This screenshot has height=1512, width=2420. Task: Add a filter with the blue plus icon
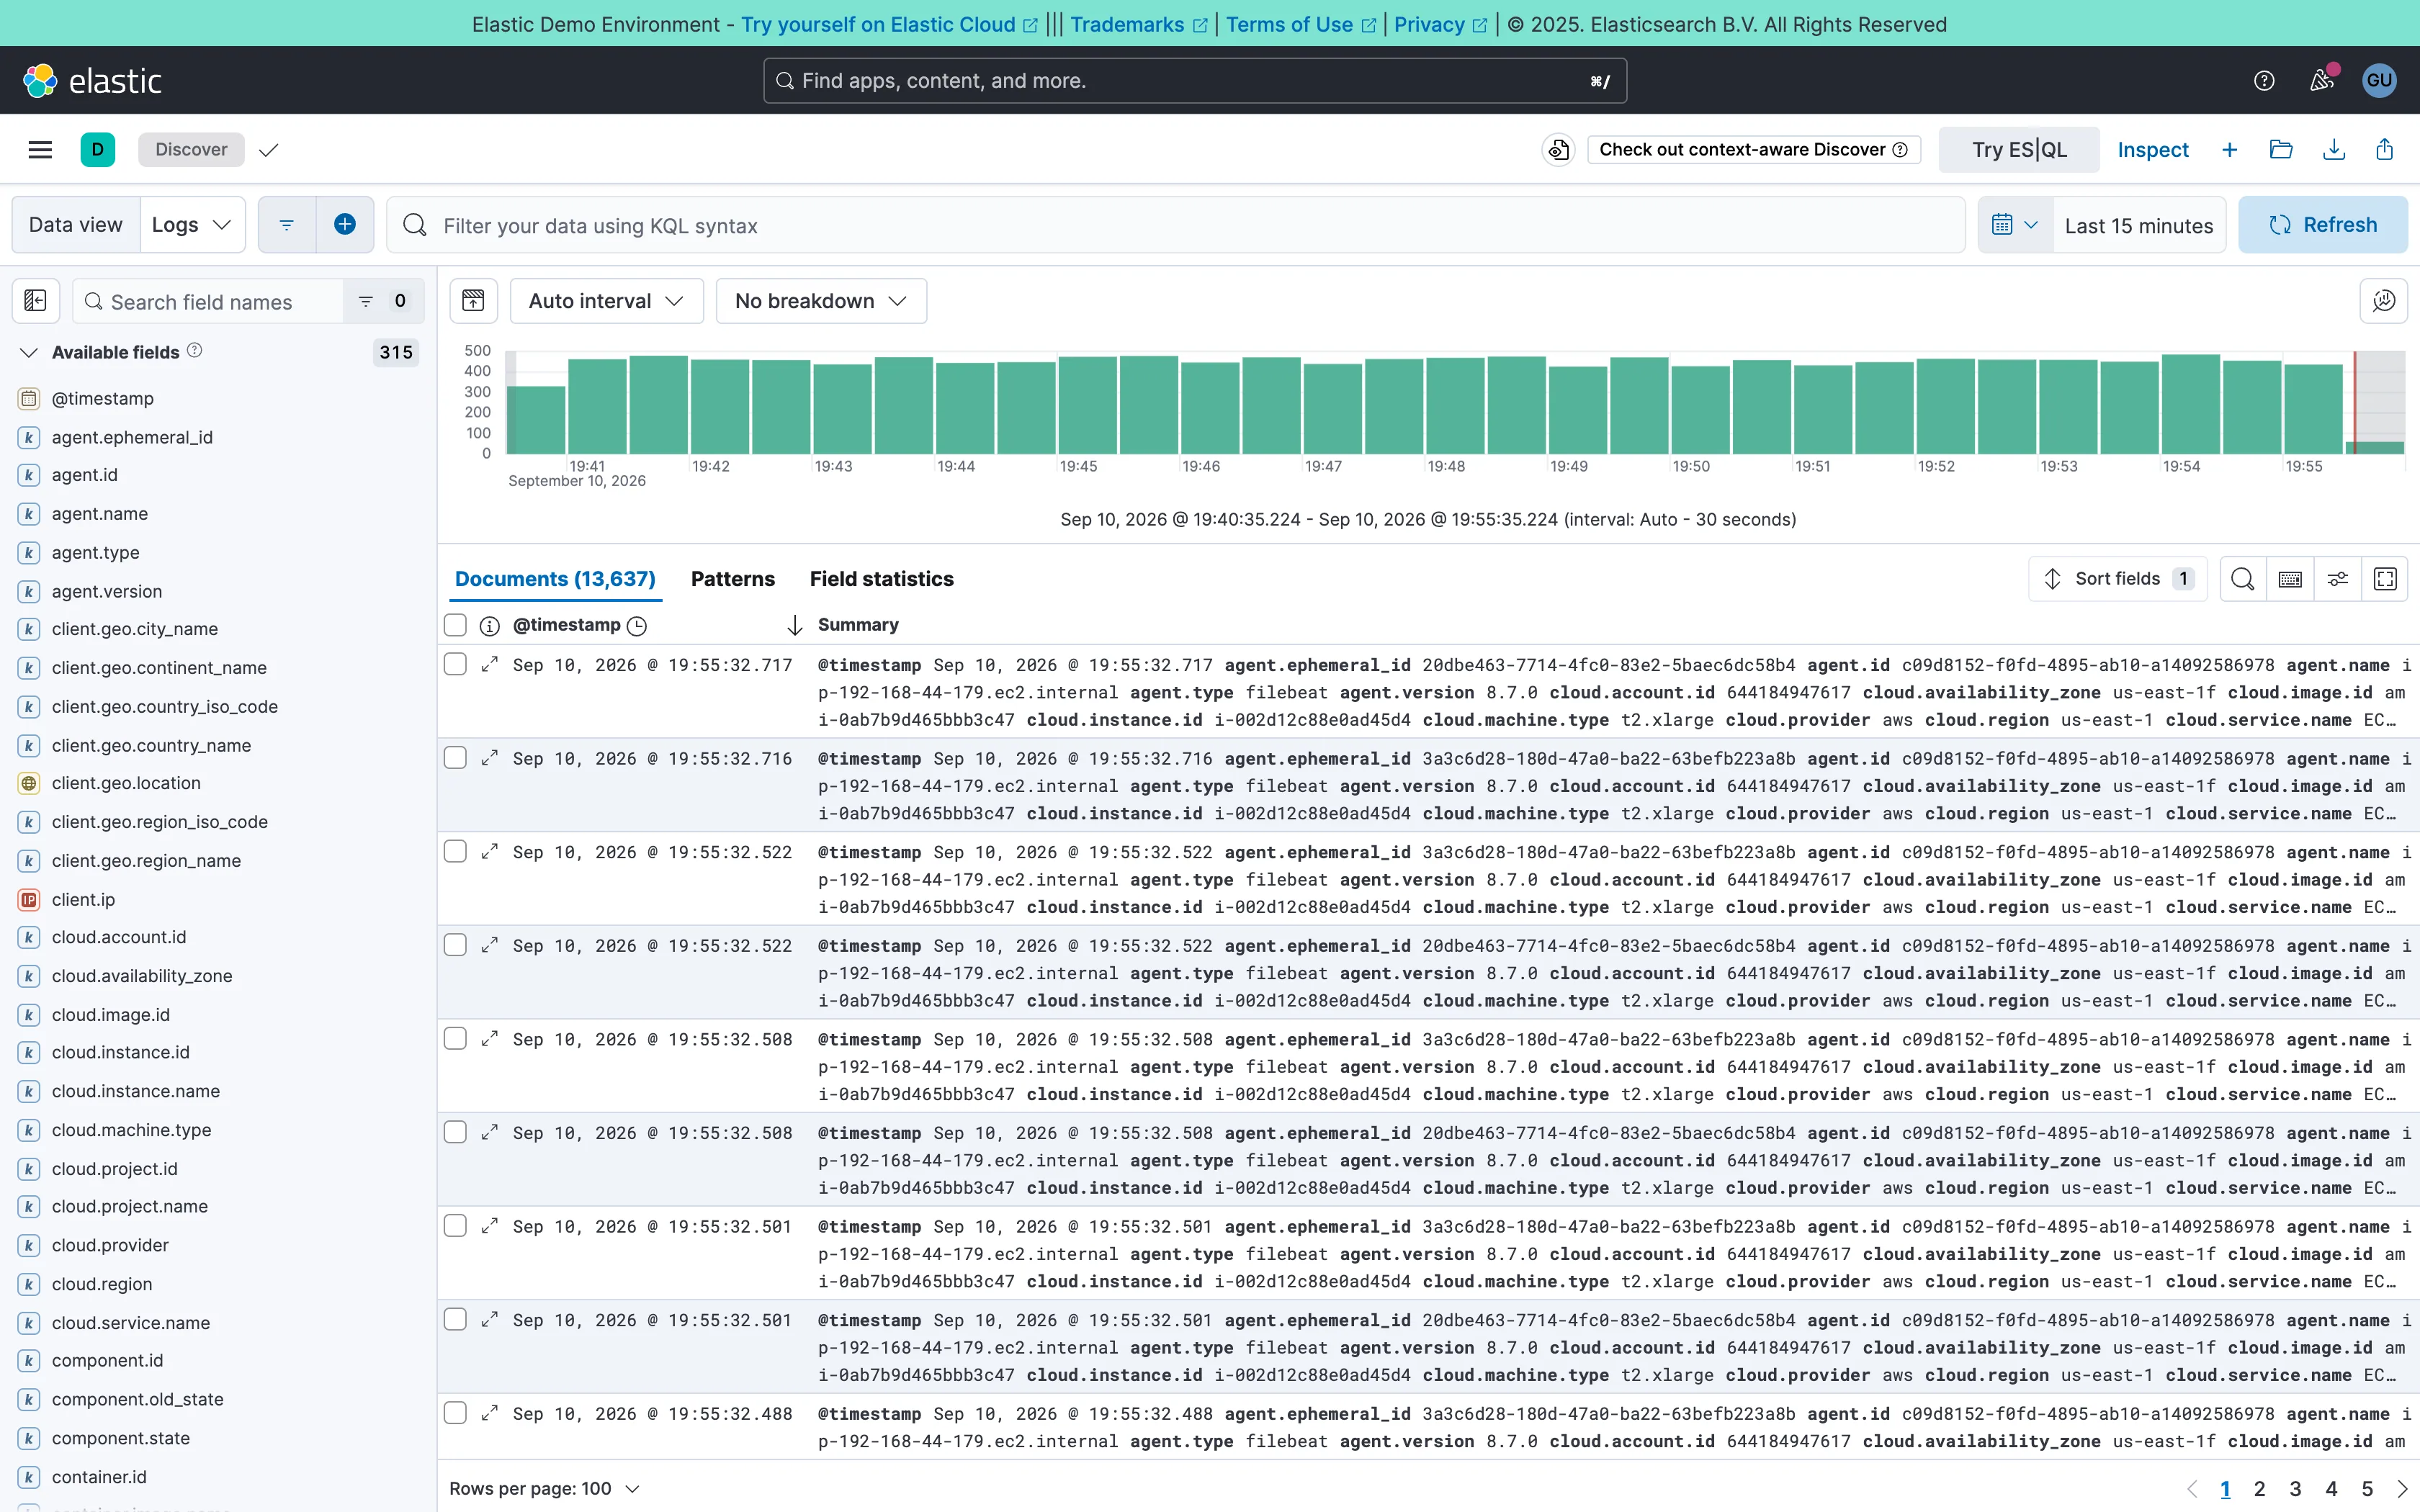coord(345,225)
